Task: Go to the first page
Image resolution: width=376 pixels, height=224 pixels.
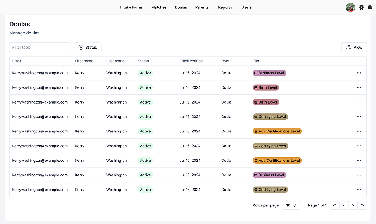Action: click(334, 205)
